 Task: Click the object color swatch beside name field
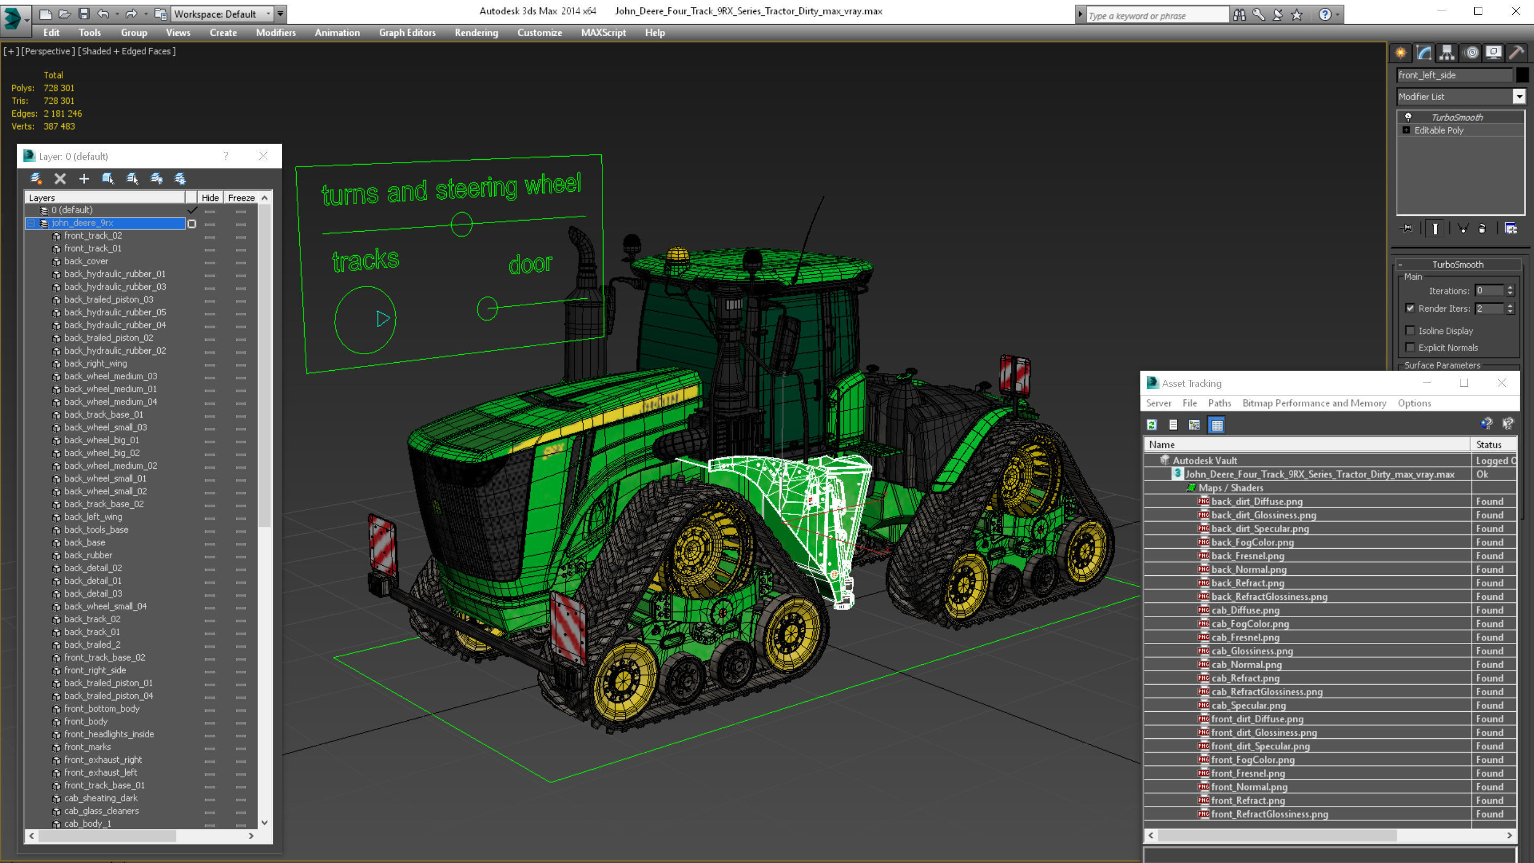pos(1522,75)
